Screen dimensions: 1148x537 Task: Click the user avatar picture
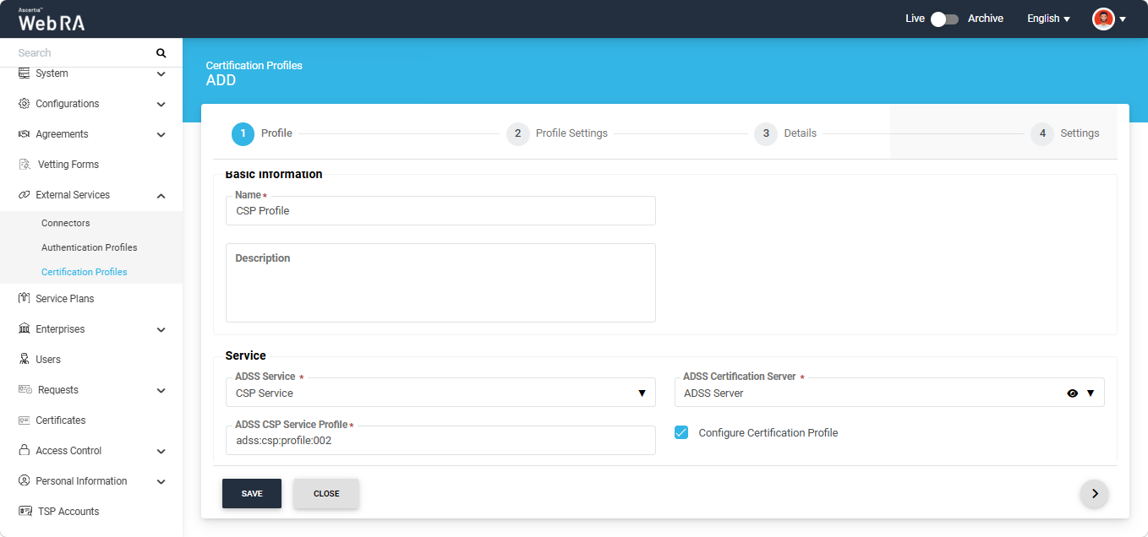tap(1103, 19)
